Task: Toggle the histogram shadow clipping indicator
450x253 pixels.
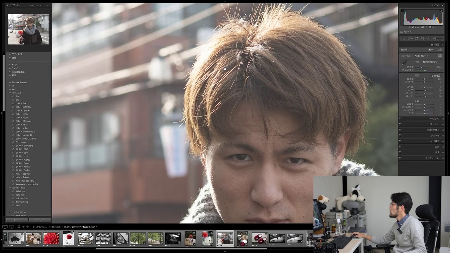Action: coord(402,11)
